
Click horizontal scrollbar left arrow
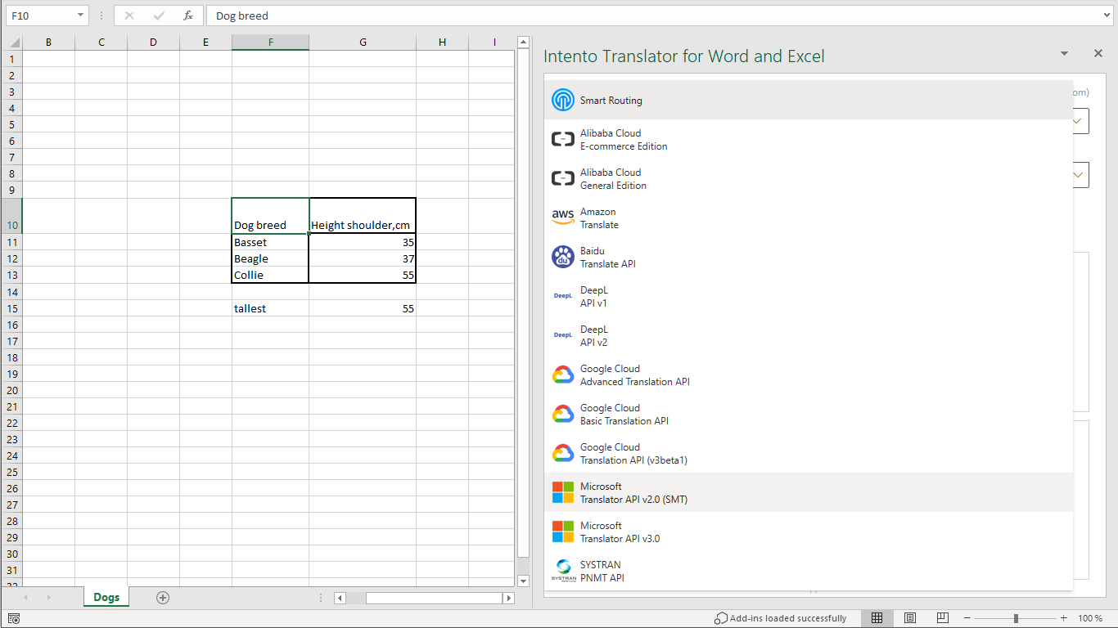(340, 598)
